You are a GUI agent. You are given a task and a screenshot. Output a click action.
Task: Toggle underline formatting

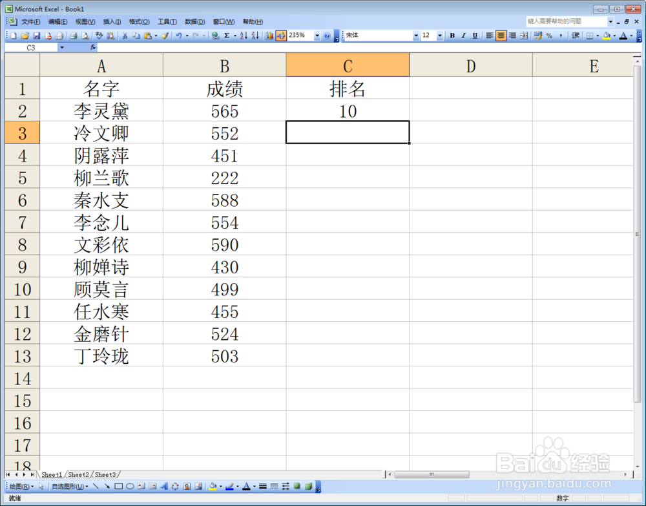(475, 36)
